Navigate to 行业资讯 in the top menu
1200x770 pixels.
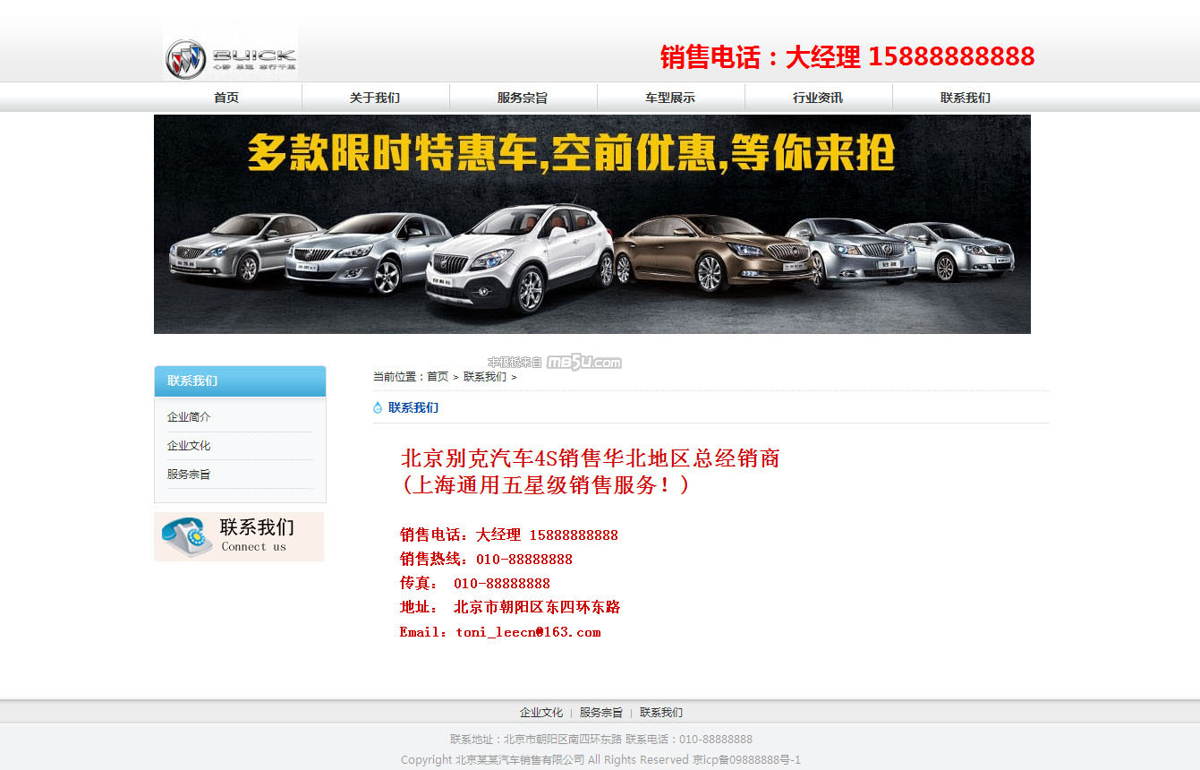tap(818, 98)
